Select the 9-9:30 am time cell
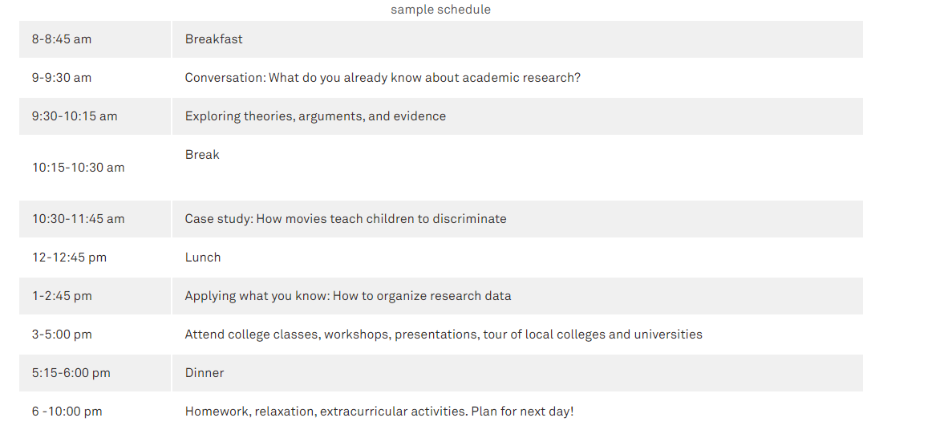Viewport: 944px width, 434px height. (62, 78)
